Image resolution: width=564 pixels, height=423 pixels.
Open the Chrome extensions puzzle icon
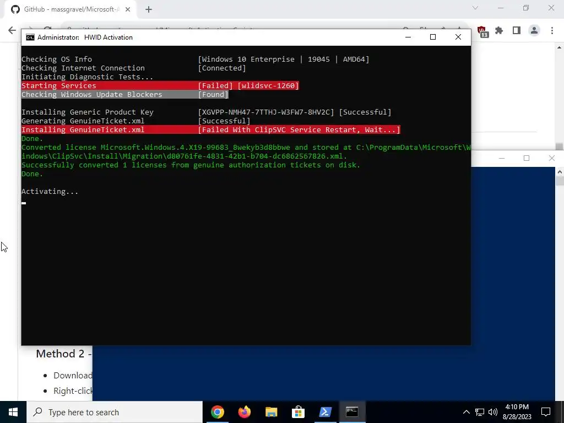click(499, 31)
